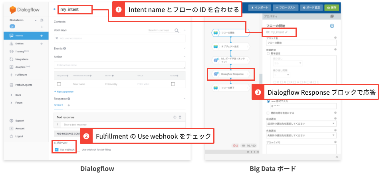The image size is (379, 173).
Task: Click the my_intent name field
Action: (75, 10)
